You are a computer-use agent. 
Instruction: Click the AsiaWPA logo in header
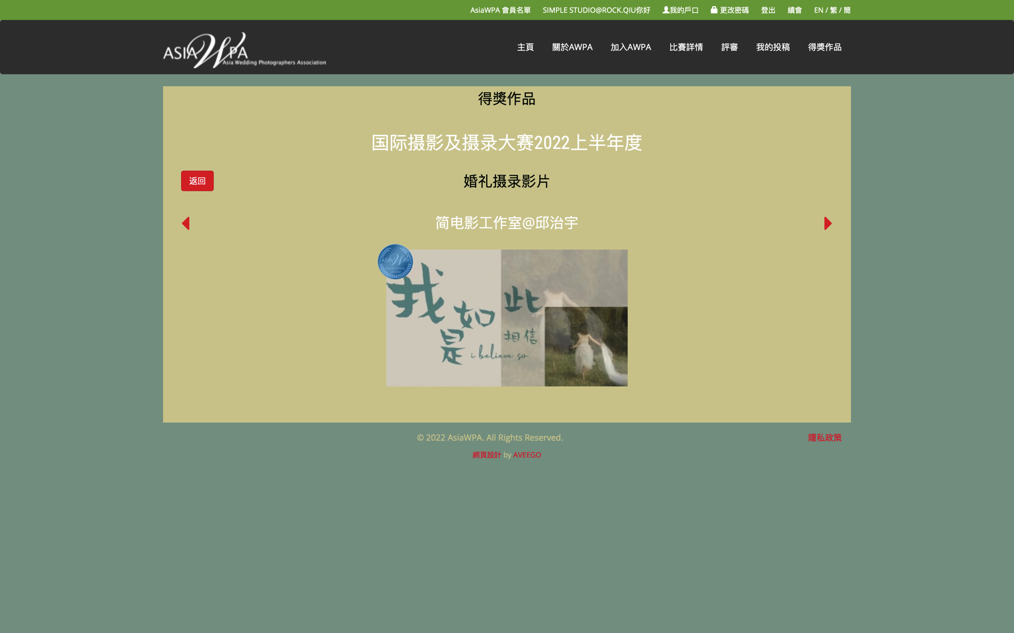[x=244, y=50]
